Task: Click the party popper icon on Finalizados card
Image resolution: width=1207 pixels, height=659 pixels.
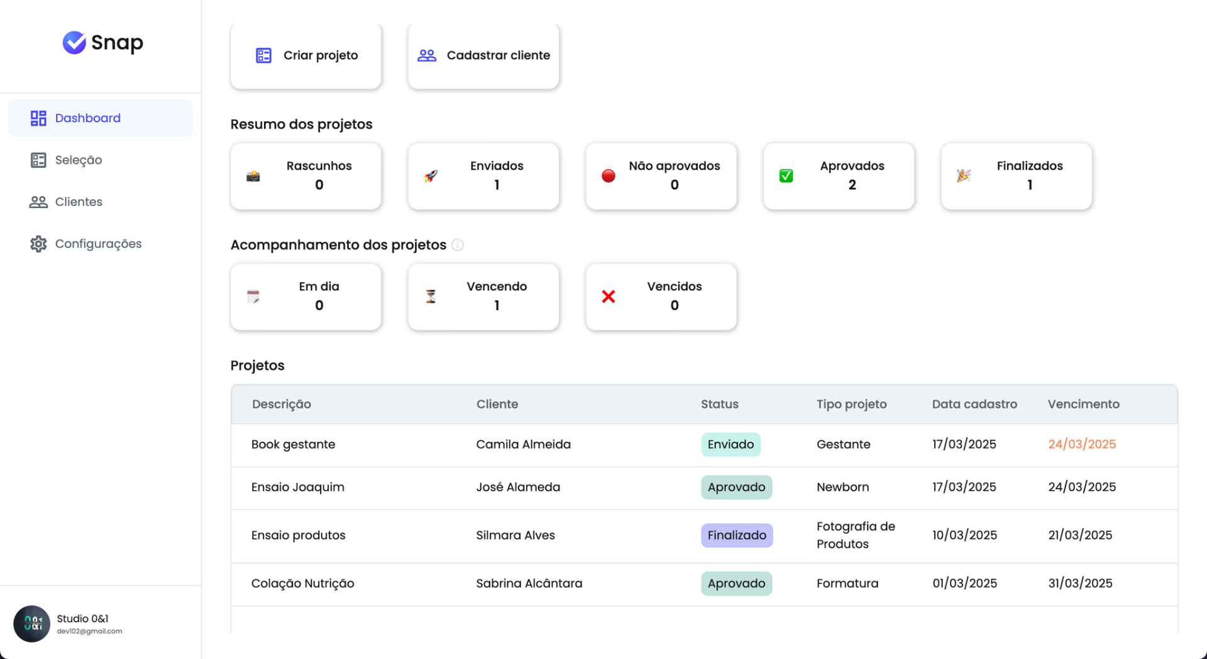Action: coord(964,176)
